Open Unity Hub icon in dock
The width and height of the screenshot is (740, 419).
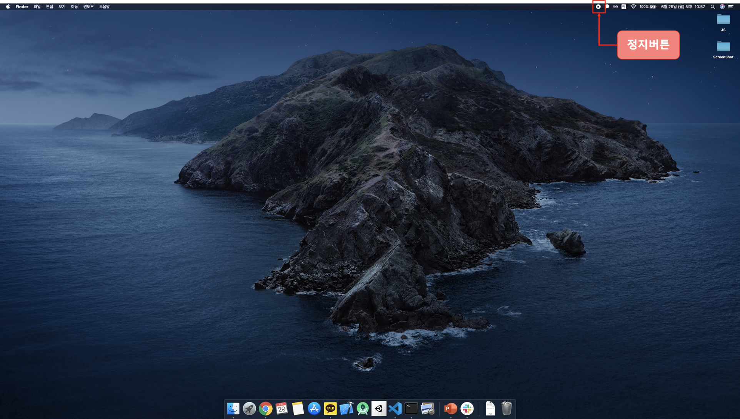point(379,409)
